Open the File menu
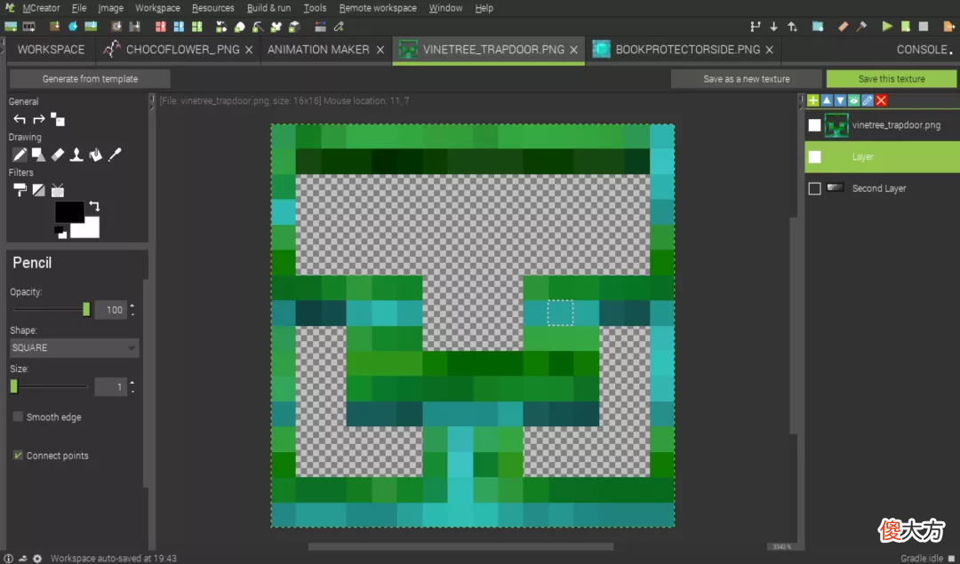This screenshot has width=960, height=564. point(79,8)
